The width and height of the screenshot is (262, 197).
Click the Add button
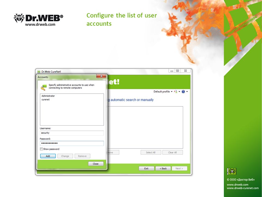click(x=48, y=156)
